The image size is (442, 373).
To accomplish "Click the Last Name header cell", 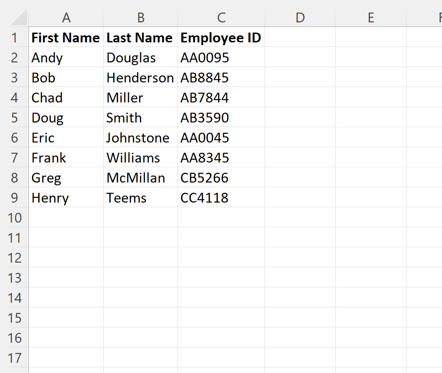I will tap(140, 38).
